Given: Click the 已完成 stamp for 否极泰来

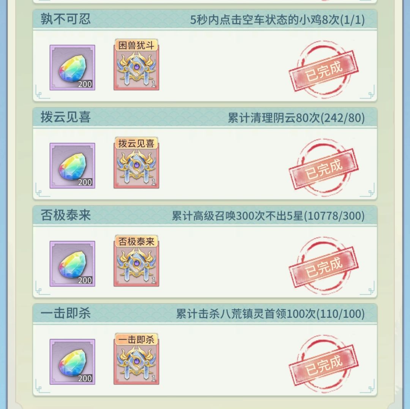Looking at the screenshot, I should pyautogui.click(x=324, y=266).
